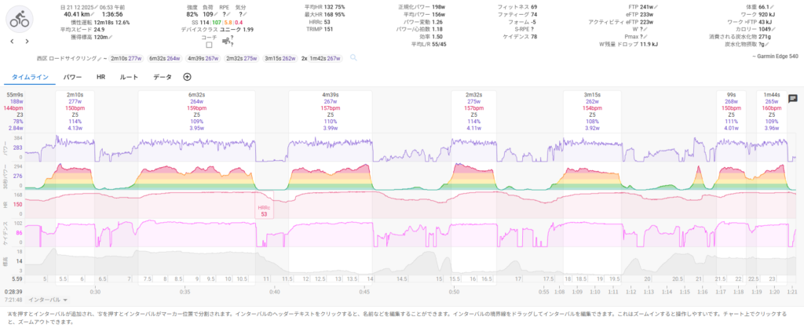Go to previous activity with left chevron

(13, 42)
